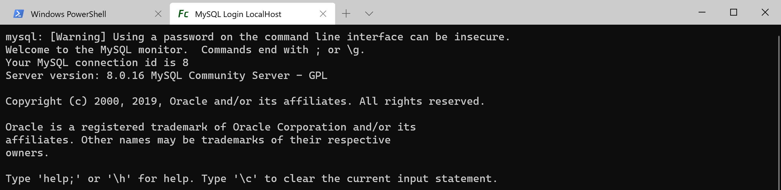Image resolution: width=781 pixels, height=190 pixels.
Task: Click the MySQL connection id line
Action: [x=97, y=63]
